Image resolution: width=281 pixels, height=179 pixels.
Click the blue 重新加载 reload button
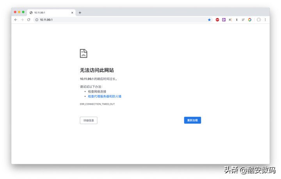tap(192, 120)
